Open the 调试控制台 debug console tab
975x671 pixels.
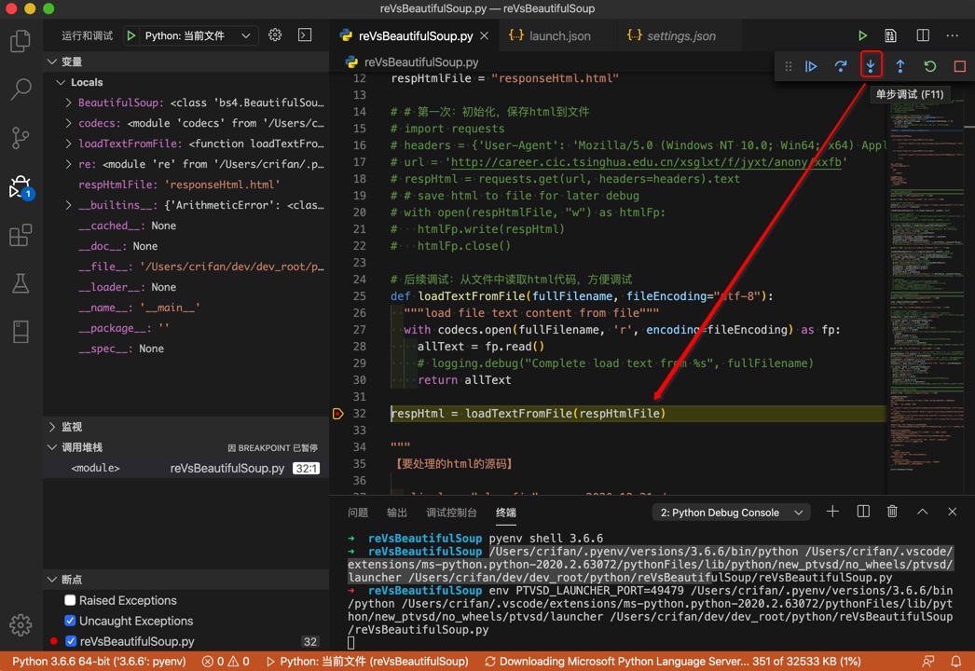click(x=451, y=513)
